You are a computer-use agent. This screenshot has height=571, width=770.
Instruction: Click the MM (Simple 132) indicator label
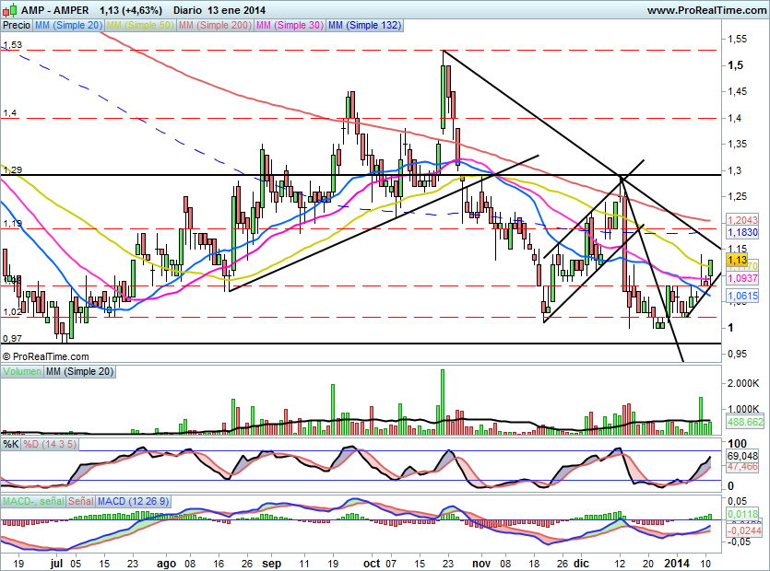[364, 25]
